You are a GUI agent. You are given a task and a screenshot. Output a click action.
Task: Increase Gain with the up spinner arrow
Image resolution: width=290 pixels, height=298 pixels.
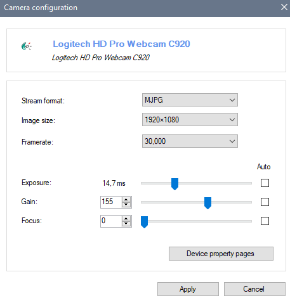126,199
